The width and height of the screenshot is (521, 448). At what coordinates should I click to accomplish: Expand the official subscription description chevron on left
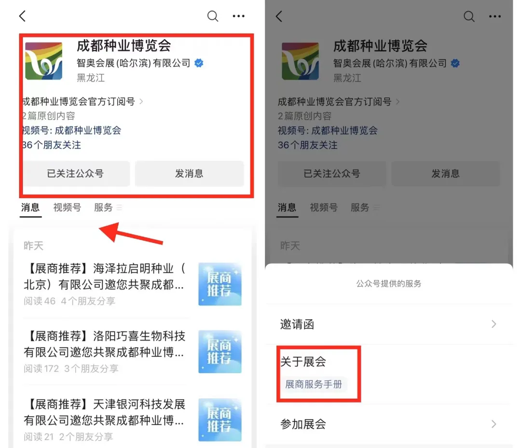point(141,101)
